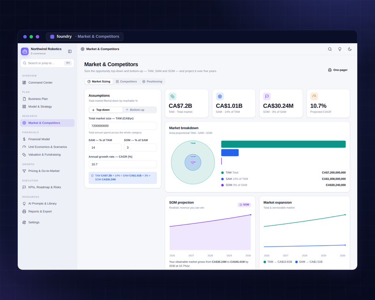Click the SOM % of SAM field
The width and height of the screenshot is (375, 300).
click(x=140, y=148)
